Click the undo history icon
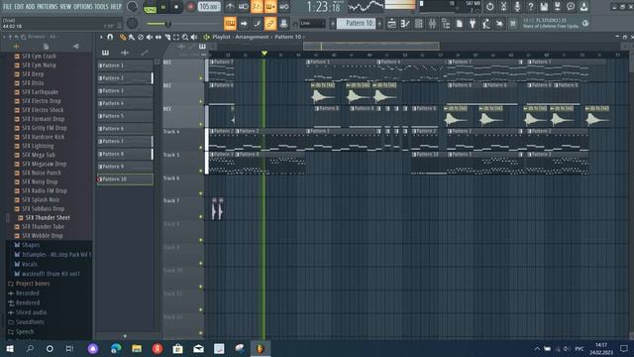Screen dimensions: 634x357 pyautogui.click(x=489, y=7)
